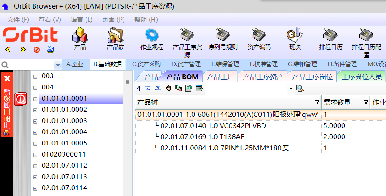386x196 pixels.
Task: Switch to the 产品 sub-tab
Action: click(150, 77)
